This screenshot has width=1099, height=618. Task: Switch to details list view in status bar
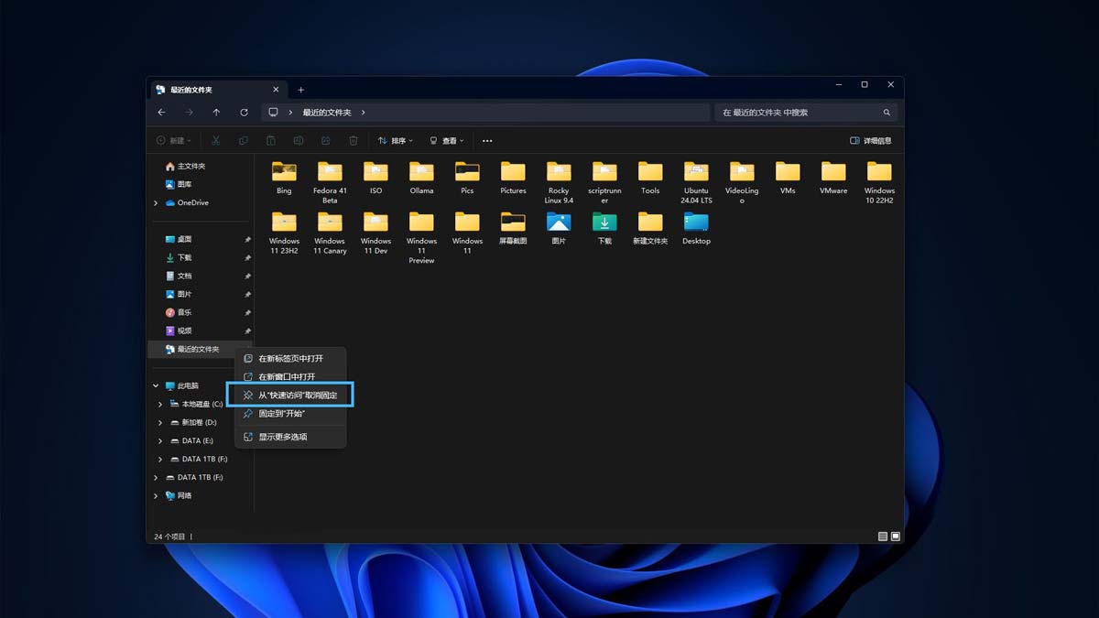[882, 537]
